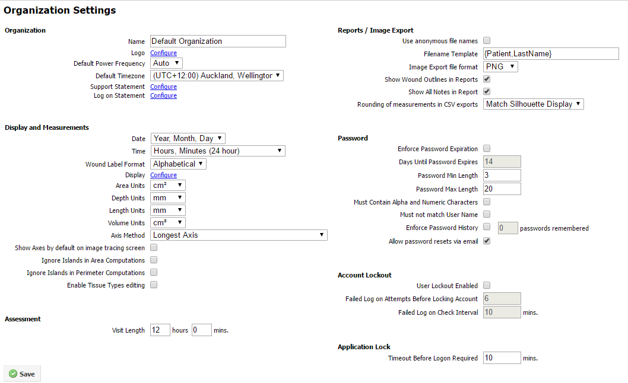Click the Password section heading

tap(353, 138)
